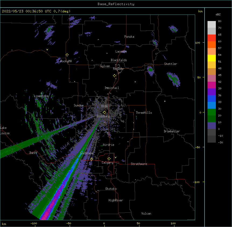Click the ThreeHills city label

[144, 113]
